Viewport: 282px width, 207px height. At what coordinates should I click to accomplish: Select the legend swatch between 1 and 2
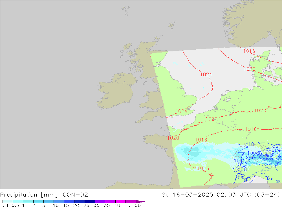pyautogui.click(x=28, y=201)
